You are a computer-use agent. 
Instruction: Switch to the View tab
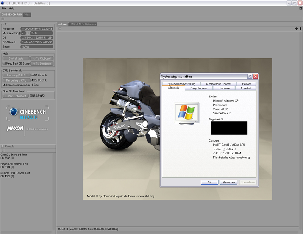27,15
